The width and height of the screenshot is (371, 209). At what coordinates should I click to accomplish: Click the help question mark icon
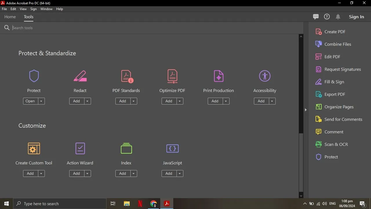(x=327, y=17)
